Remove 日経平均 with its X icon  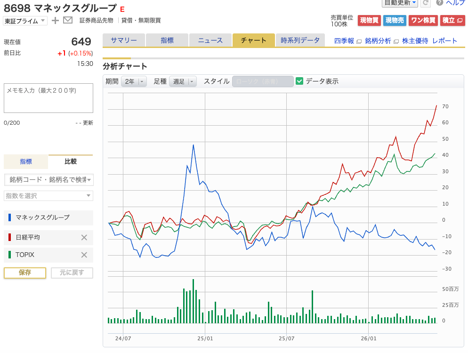click(84, 238)
